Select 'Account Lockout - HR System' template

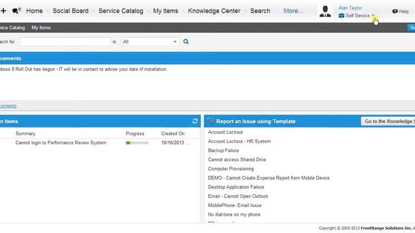coord(239,141)
